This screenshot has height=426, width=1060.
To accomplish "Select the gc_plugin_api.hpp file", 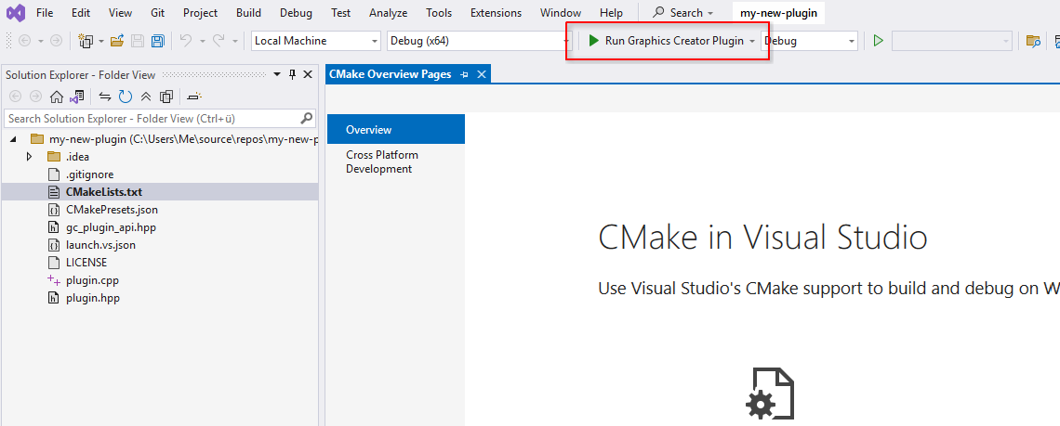I will pyautogui.click(x=111, y=226).
